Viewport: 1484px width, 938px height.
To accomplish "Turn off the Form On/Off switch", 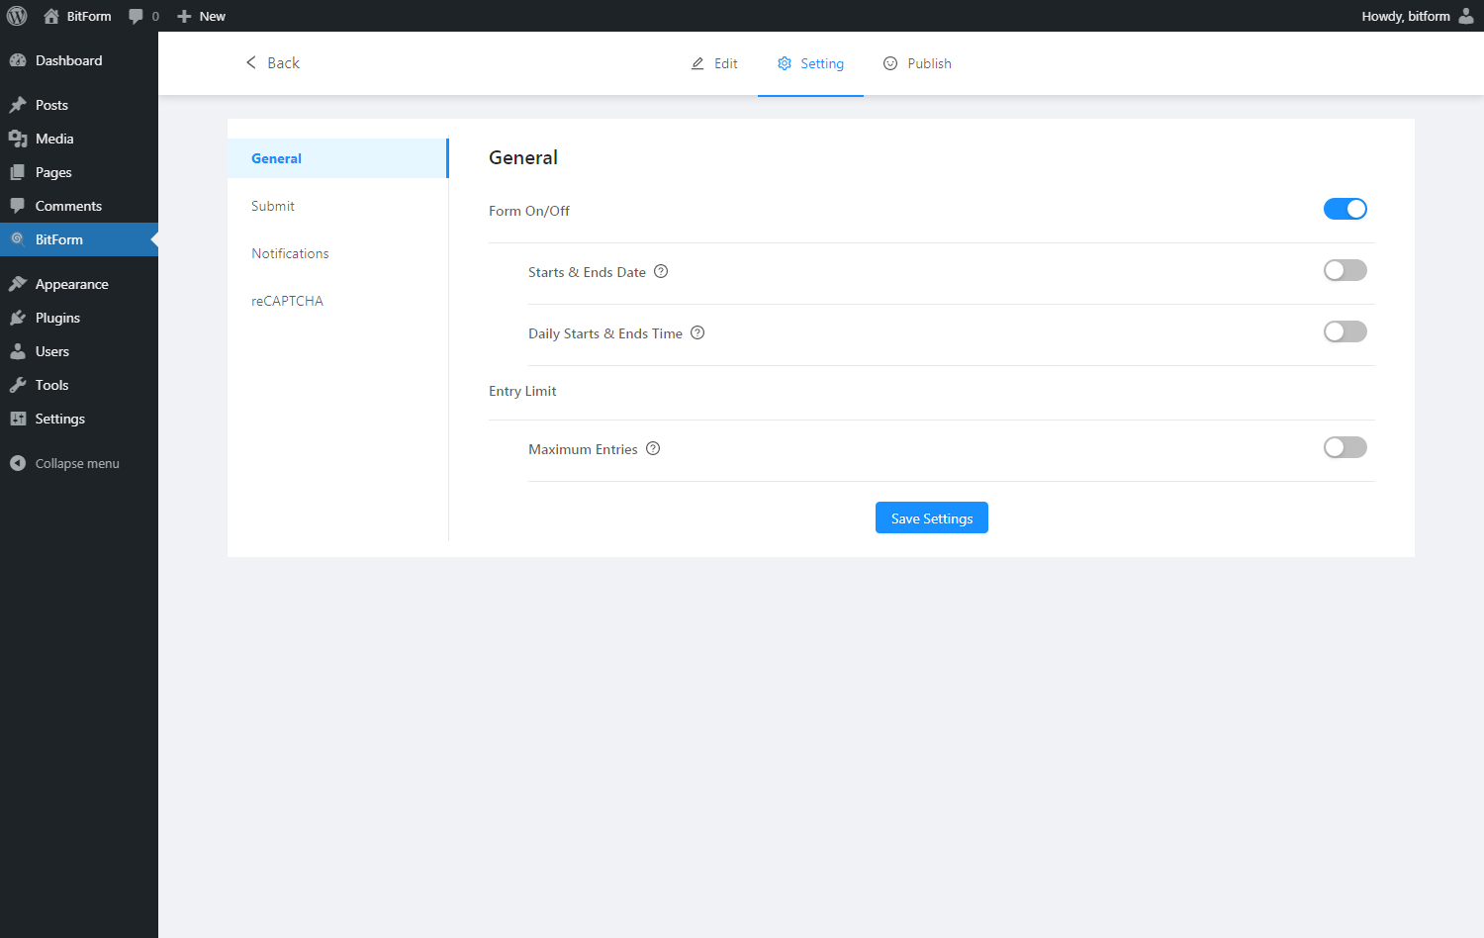I will 1345,209.
